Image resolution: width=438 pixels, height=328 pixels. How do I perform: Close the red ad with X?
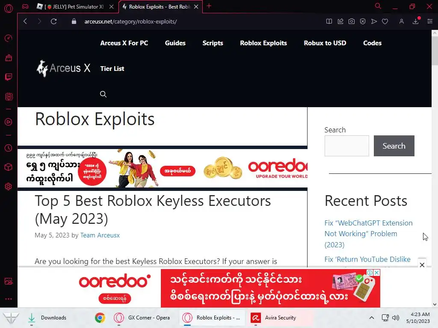(377, 272)
